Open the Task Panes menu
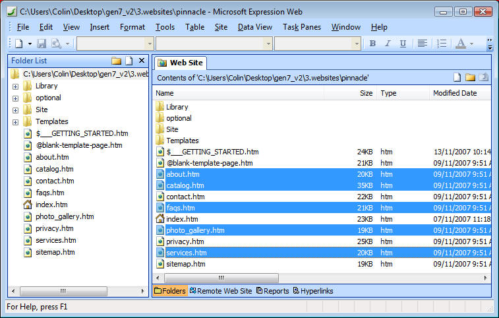 [301, 27]
